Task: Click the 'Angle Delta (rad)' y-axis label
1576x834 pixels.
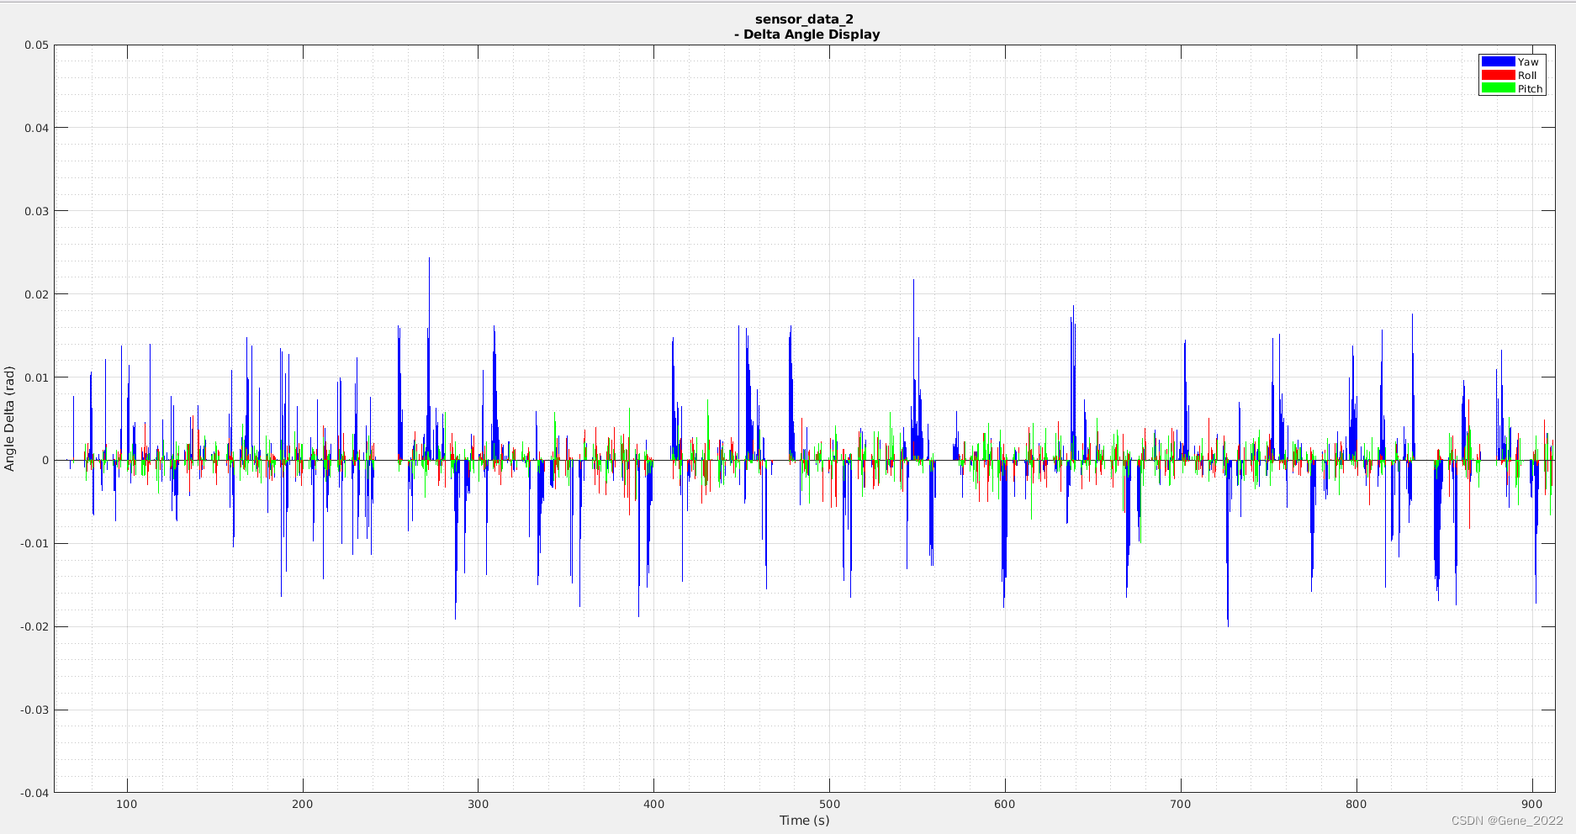Action: point(9,419)
